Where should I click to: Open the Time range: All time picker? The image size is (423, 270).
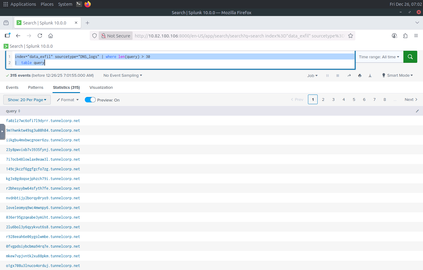click(379, 57)
